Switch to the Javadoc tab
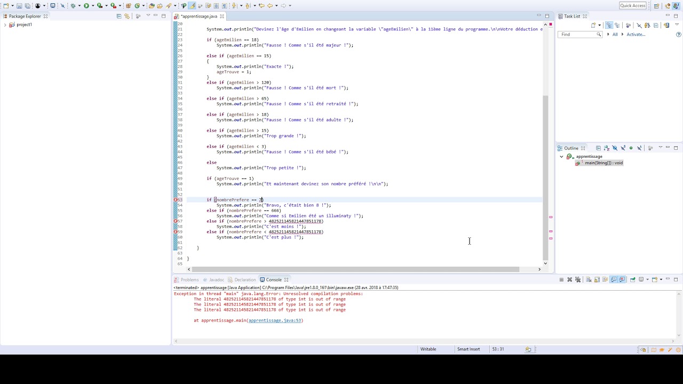The image size is (683, 384). (x=213, y=279)
